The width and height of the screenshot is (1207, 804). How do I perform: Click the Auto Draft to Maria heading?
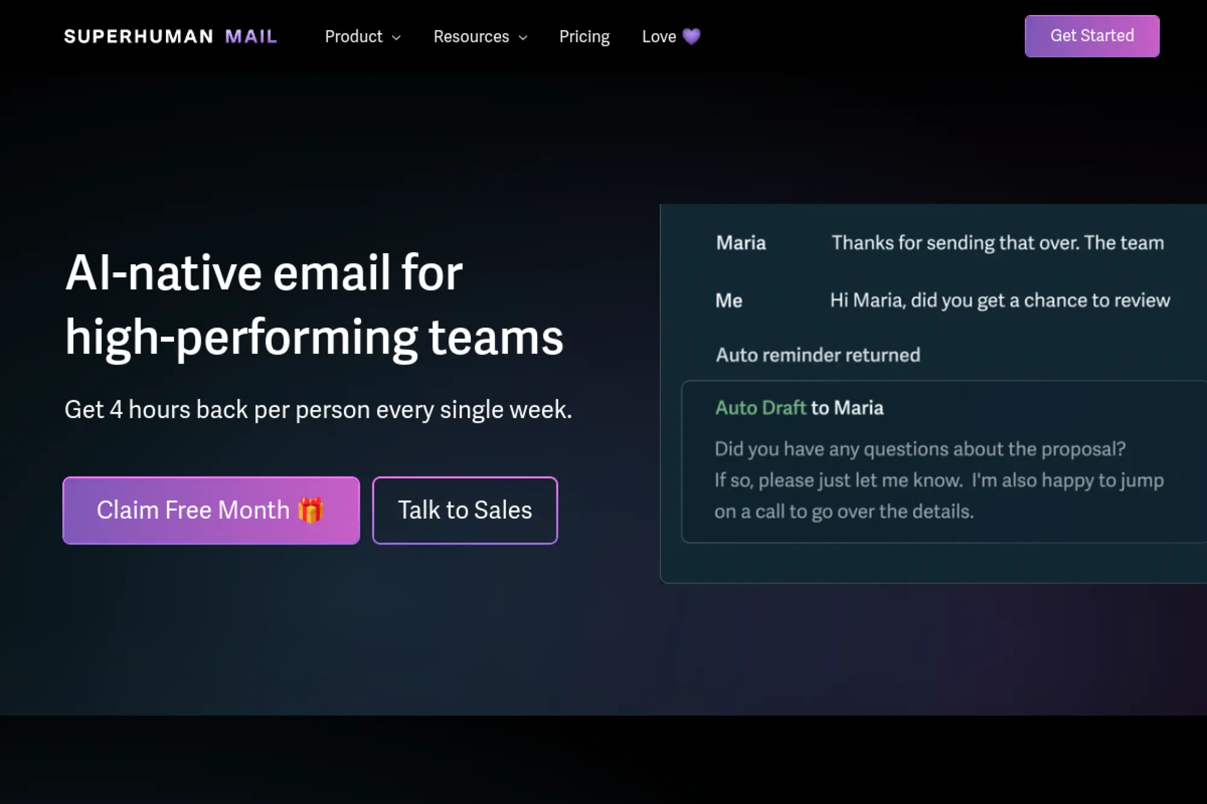pos(799,408)
